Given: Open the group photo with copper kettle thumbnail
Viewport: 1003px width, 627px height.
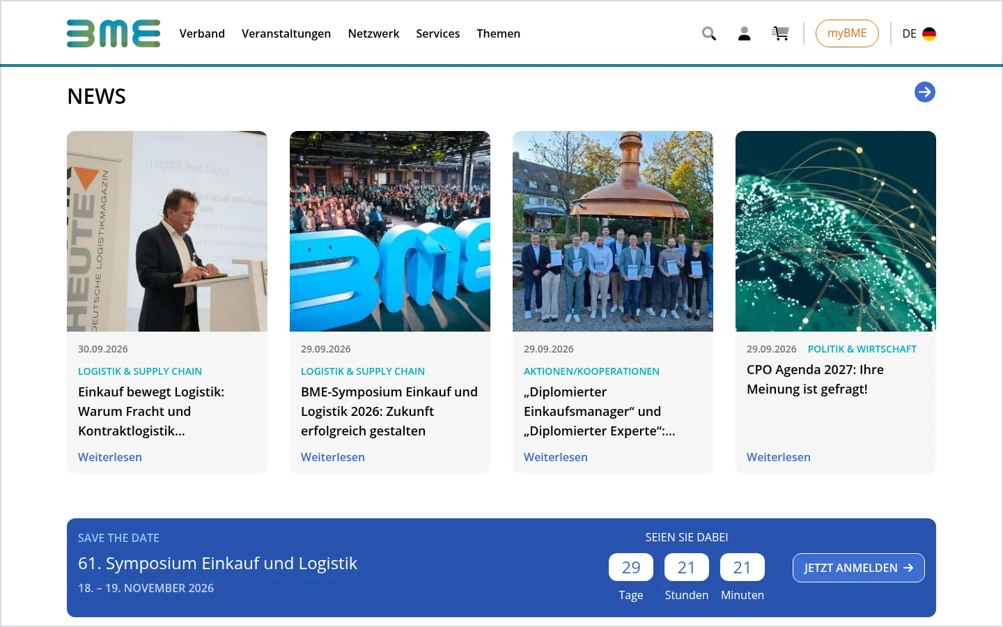Looking at the screenshot, I should (x=613, y=231).
